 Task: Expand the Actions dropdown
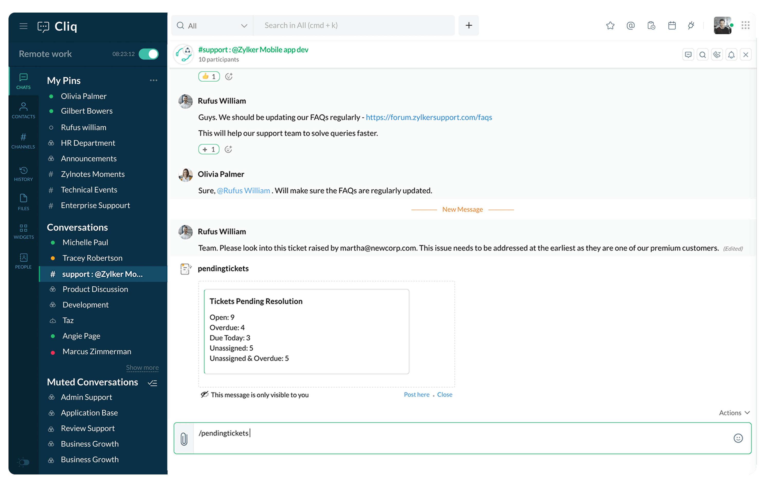pyautogui.click(x=734, y=413)
